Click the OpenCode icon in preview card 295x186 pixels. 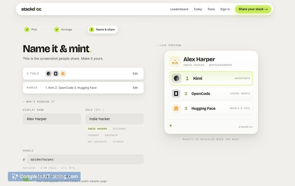pos(176,94)
